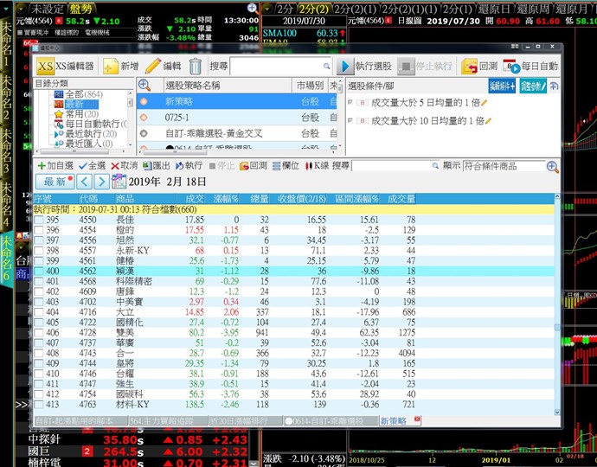This screenshot has width=597, height=467.
Task: Click the 最新 latest date button
Action: point(54,182)
